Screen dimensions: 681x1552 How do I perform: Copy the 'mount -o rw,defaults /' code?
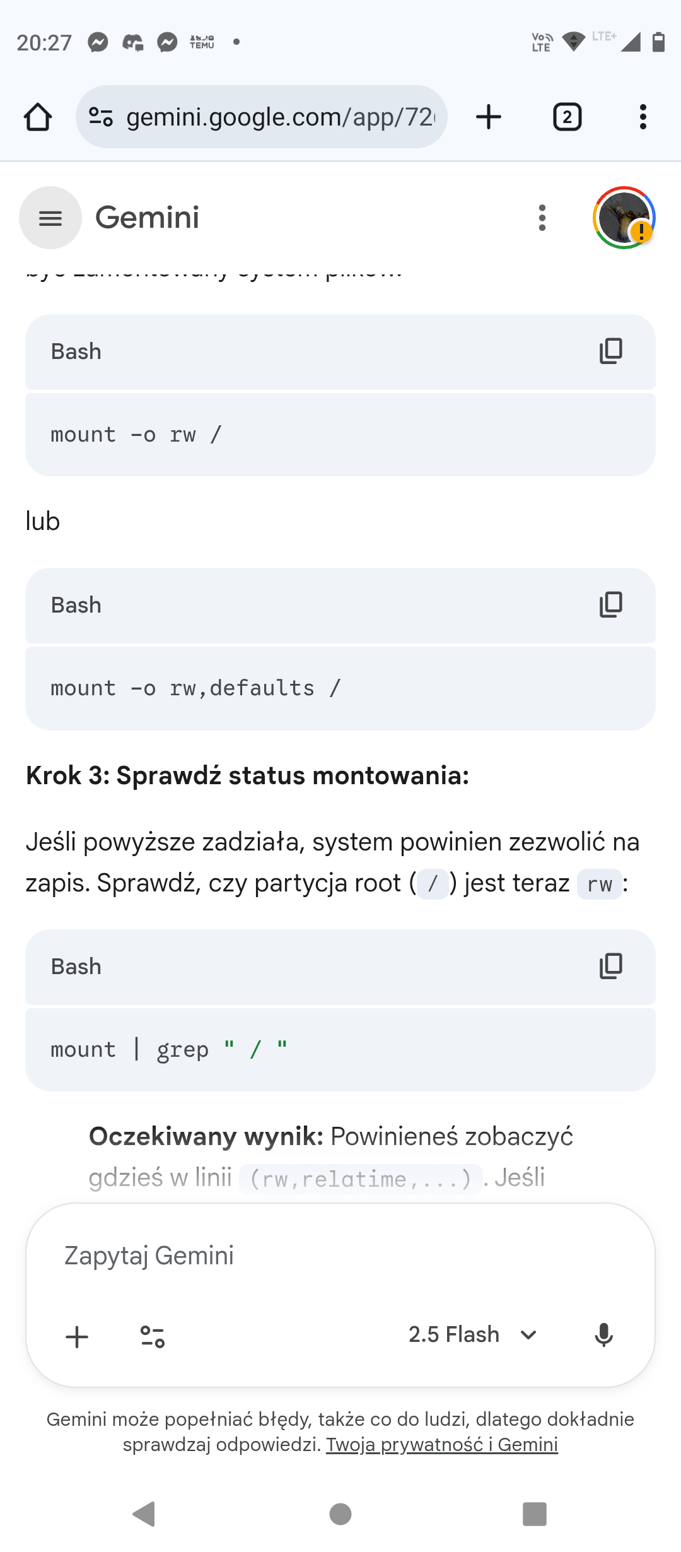click(610, 605)
